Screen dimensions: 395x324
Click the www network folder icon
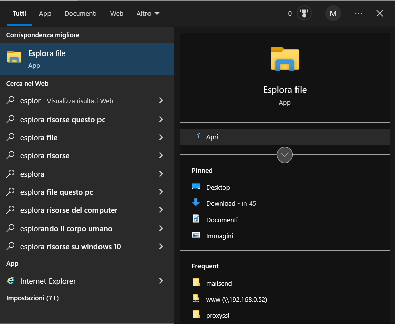(196, 299)
